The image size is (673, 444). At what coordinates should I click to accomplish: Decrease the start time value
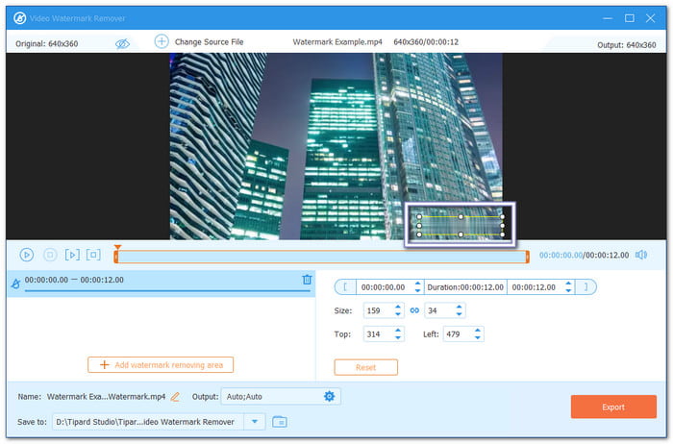417,291
